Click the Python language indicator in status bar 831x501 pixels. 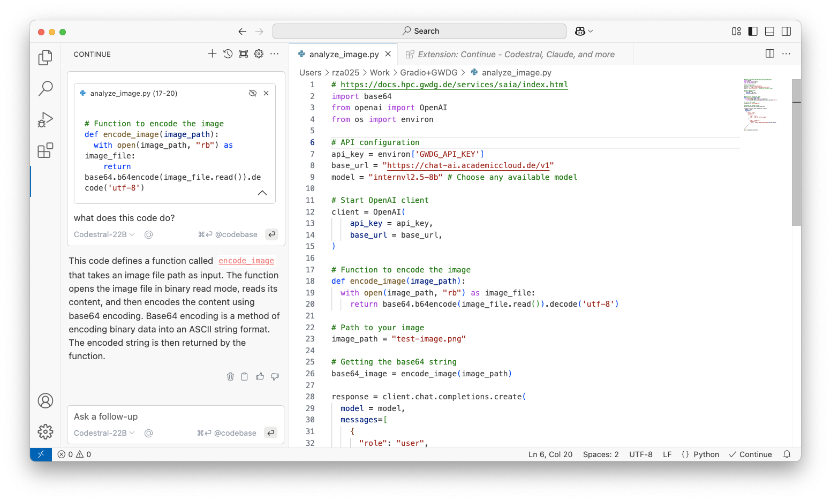coord(700,454)
